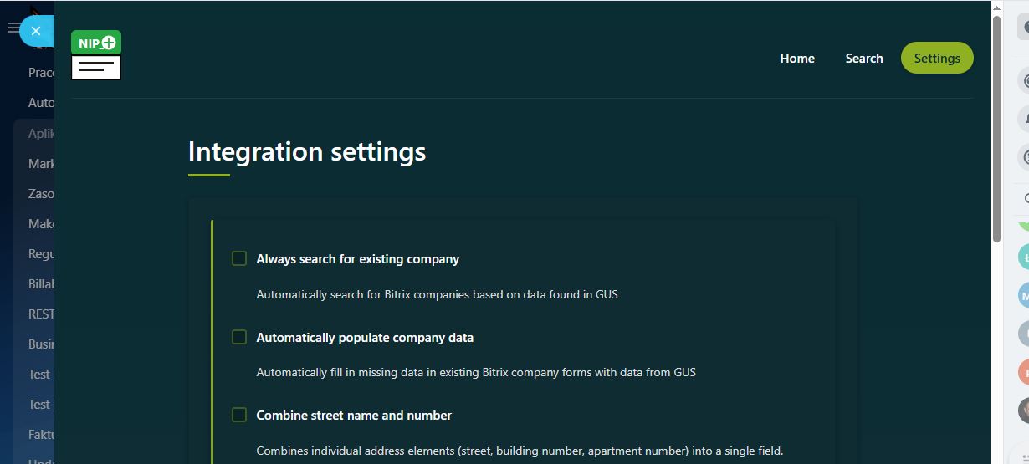Check Automatically populate company data
The height and width of the screenshot is (464, 1029).
pyautogui.click(x=239, y=337)
